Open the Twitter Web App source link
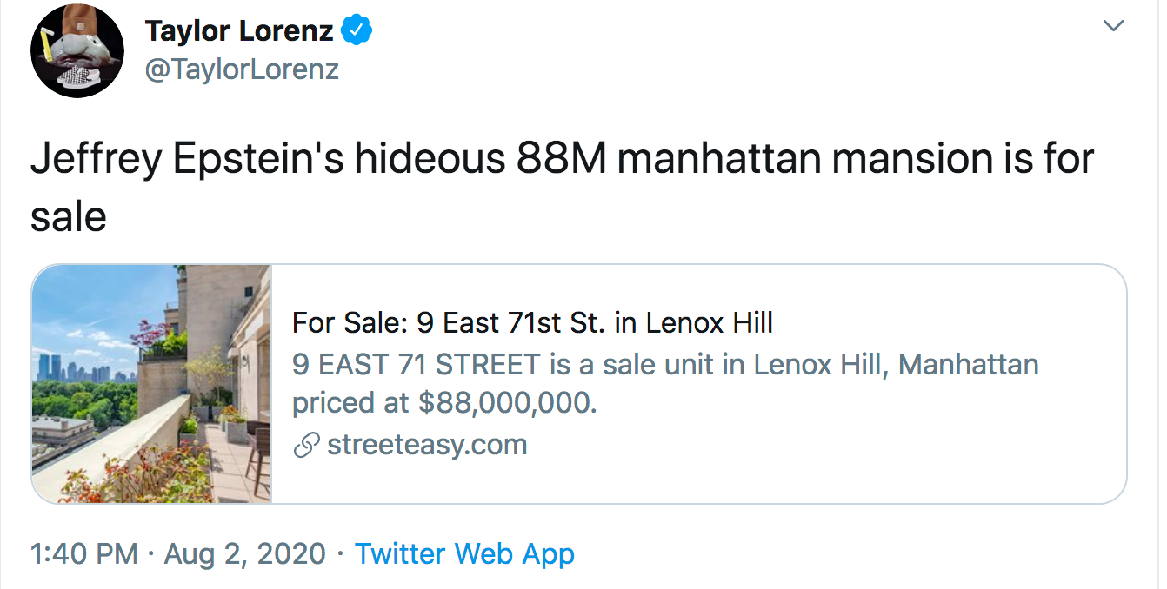Viewport: 1167px width, 589px height. tap(464, 553)
